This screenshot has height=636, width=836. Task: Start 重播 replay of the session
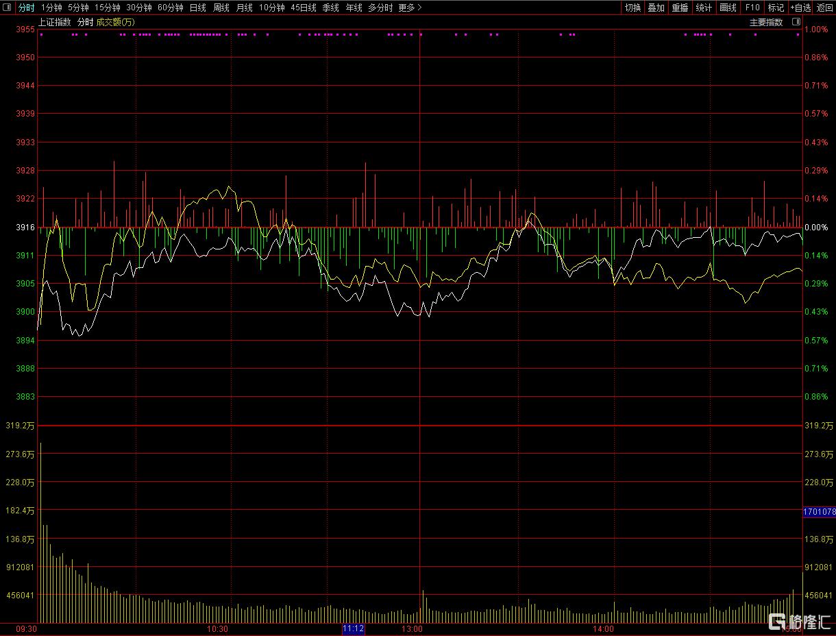pyautogui.click(x=680, y=8)
